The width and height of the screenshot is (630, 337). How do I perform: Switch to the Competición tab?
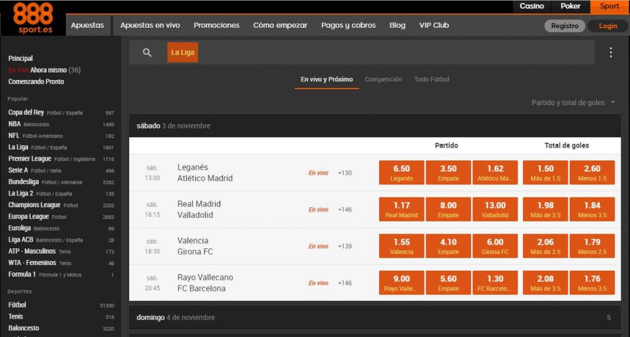(383, 79)
